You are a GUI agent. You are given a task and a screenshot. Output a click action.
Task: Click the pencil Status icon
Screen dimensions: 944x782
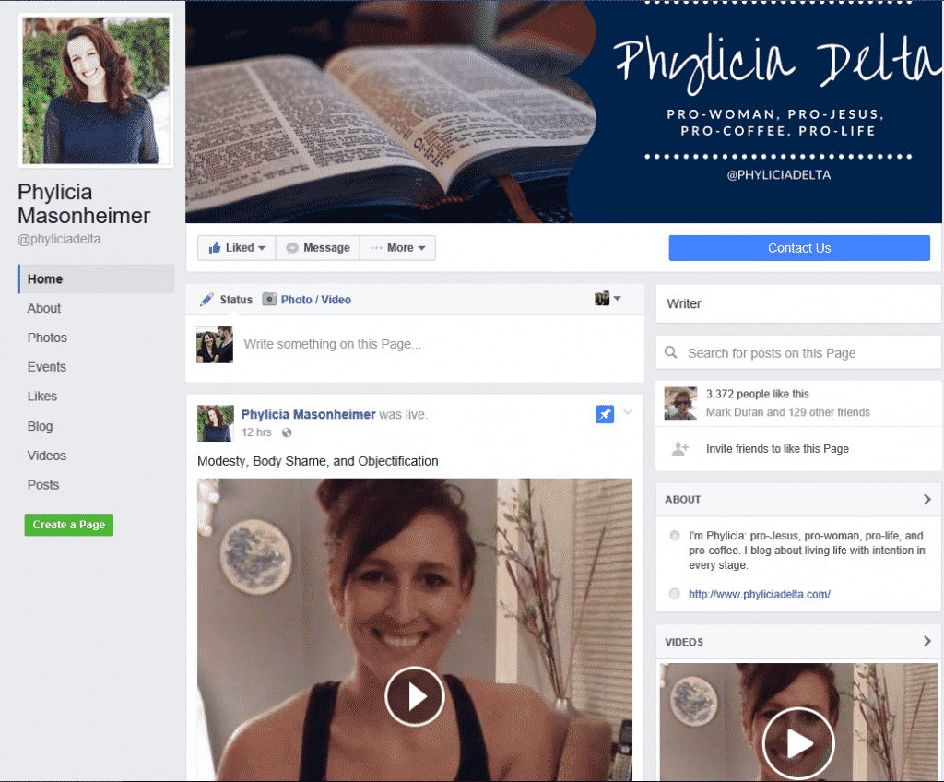207,299
